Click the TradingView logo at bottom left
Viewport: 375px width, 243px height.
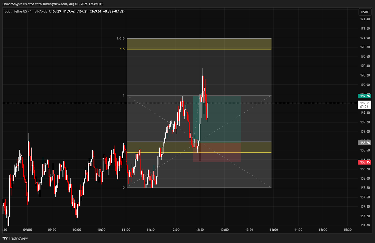pyautogui.click(x=15, y=238)
